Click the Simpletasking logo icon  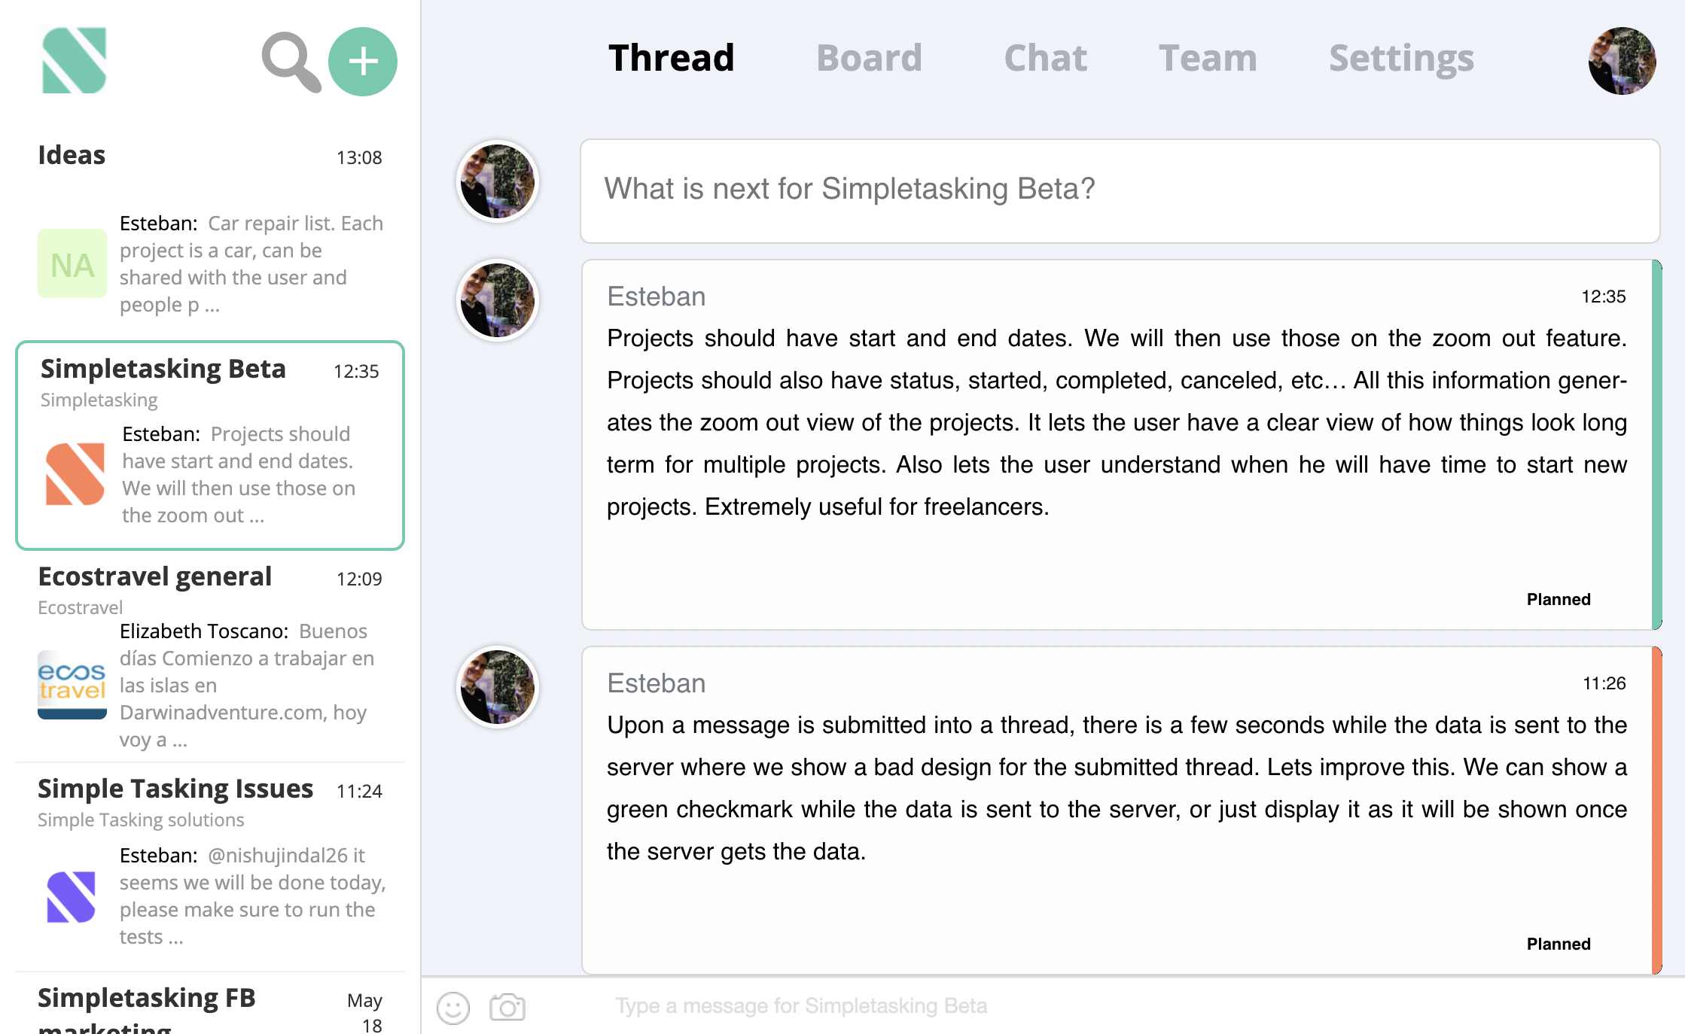click(x=74, y=60)
